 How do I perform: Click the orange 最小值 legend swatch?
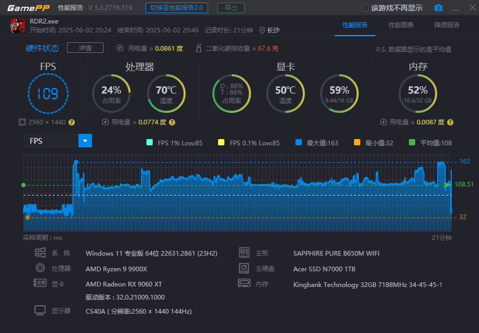coord(357,142)
